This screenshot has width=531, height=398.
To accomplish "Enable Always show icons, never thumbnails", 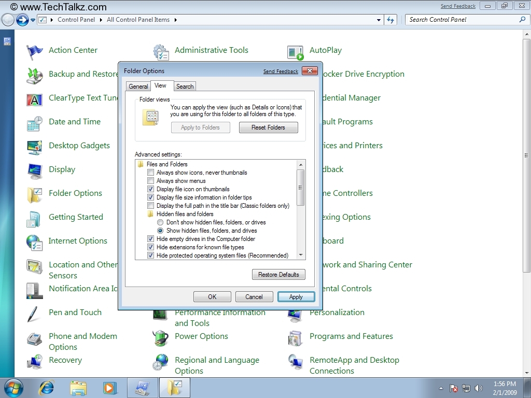I will pyautogui.click(x=151, y=173).
